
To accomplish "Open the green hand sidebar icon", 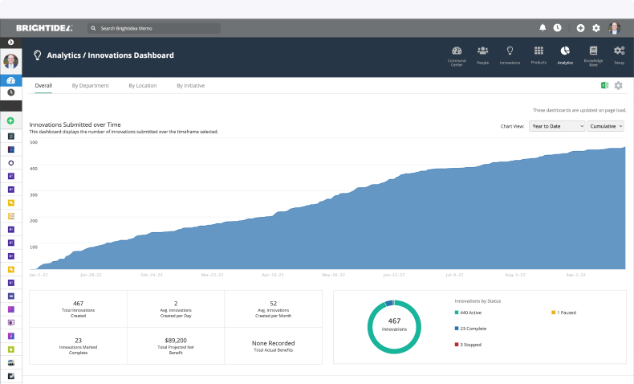I will (x=11, y=349).
